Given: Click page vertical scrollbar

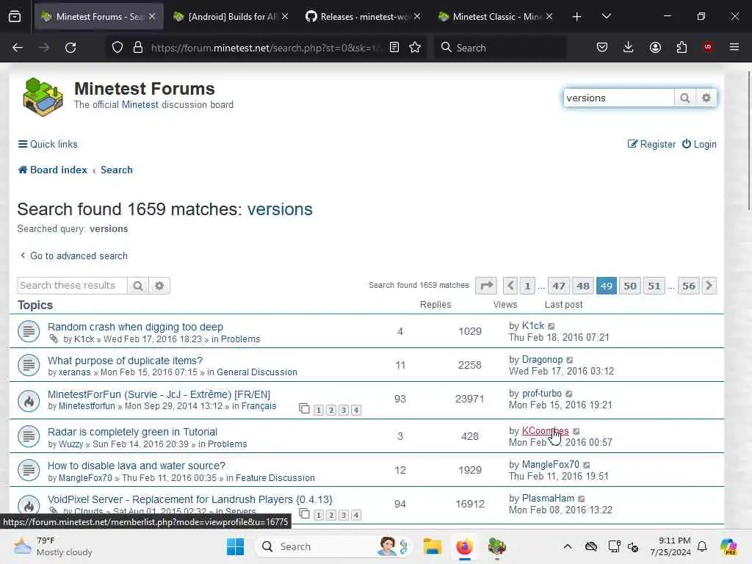Looking at the screenshot, I should [x=748, y=140].
